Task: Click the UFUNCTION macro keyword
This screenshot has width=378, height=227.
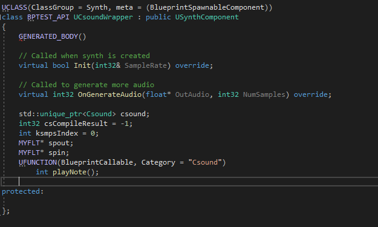Action: (x=38, y=162)
